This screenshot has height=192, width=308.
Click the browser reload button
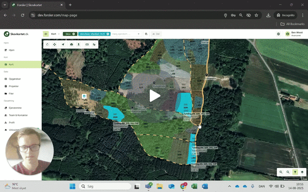[x=22, y=15]
